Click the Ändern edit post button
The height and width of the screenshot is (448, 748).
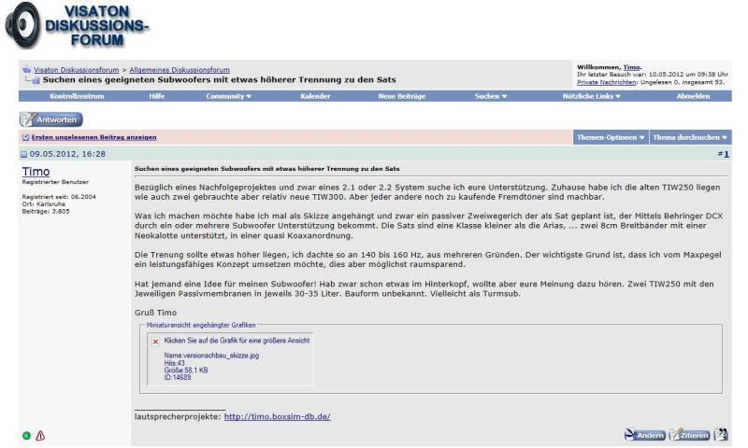click(644, 435)
